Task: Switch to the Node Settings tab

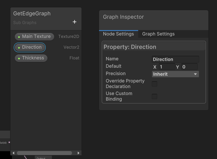Action: [118, 34]
